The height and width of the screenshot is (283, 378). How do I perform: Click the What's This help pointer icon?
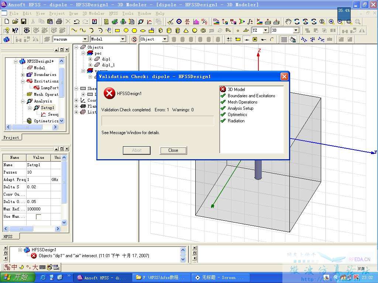tap(15, 30)
